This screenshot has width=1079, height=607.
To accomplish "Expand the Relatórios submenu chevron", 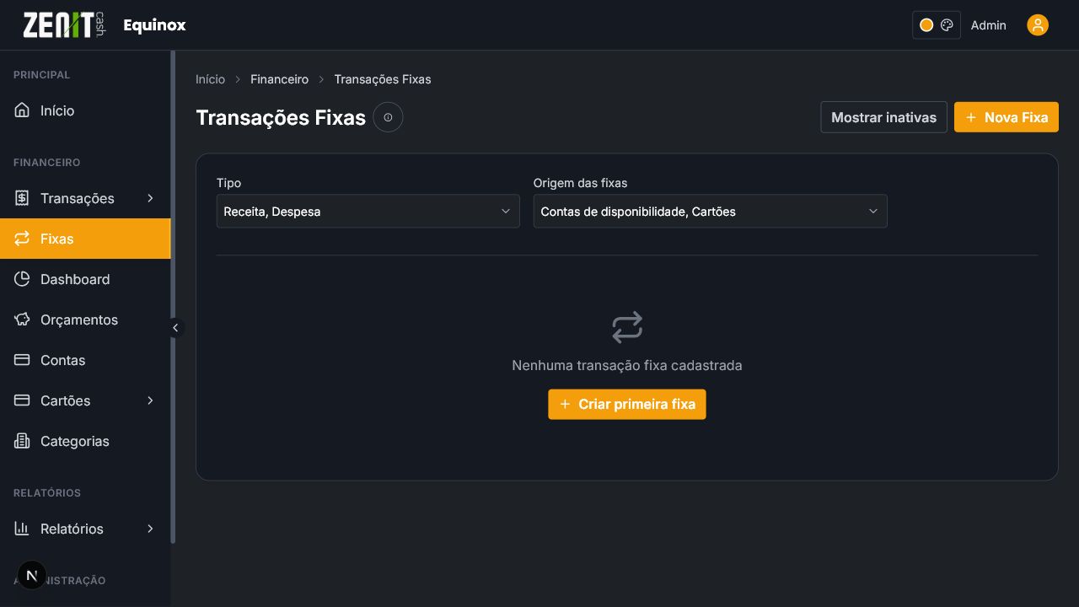I will [x=150, y=529].
